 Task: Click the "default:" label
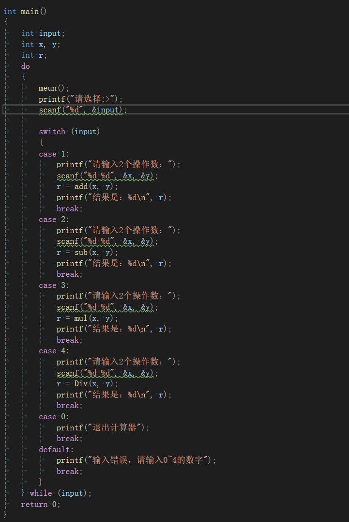click(56, 449)
